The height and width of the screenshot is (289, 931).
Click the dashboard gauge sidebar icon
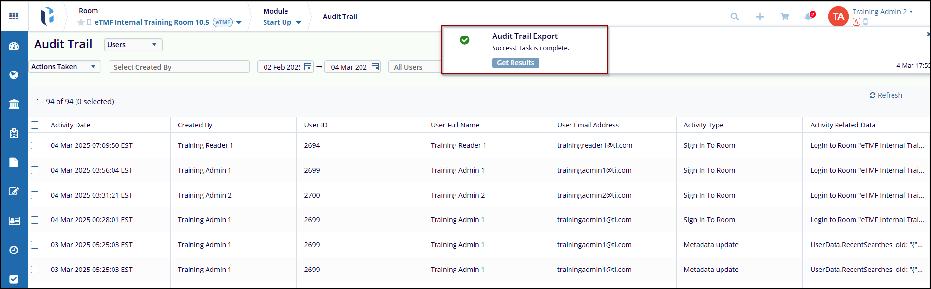tap(14, 46)
